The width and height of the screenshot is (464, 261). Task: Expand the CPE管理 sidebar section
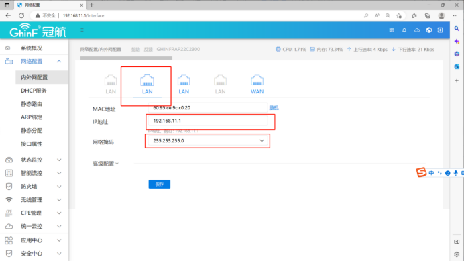click(x=59, y=213)
